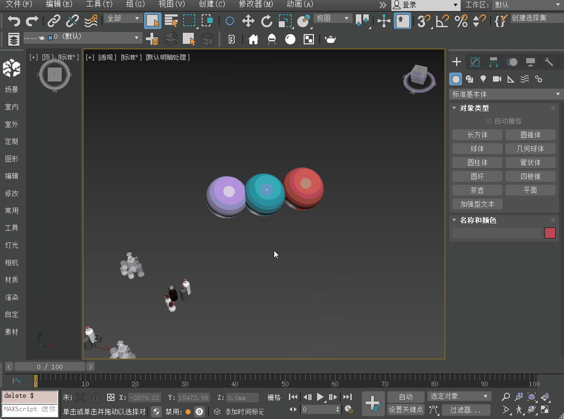Open the Select by Name list tool
This screenshot has height=419, width=564.
pyautogui.click(x=171, y=21)
